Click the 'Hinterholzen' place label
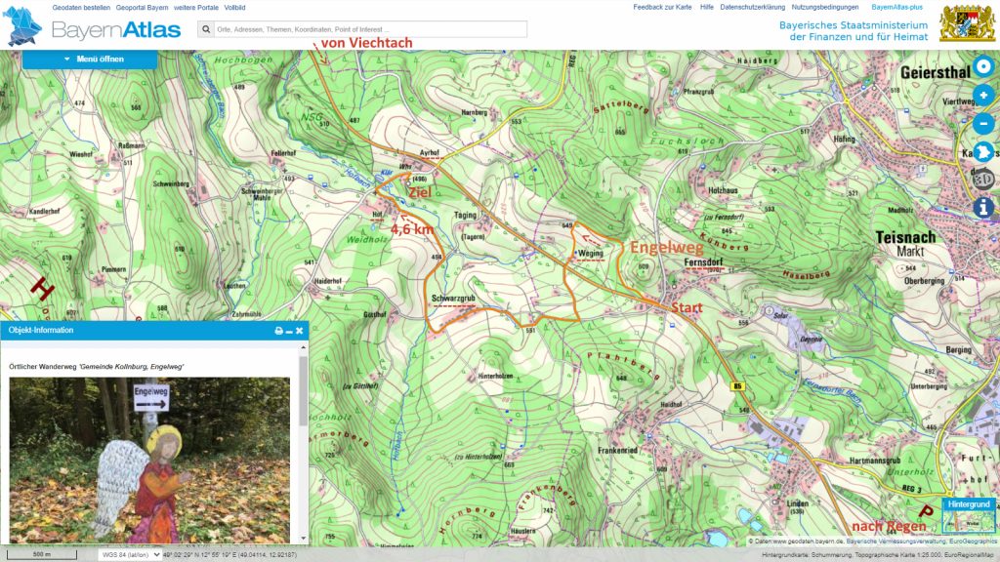Image resolution: width=1000 pixels, height=562 pixels. point(495,376)
